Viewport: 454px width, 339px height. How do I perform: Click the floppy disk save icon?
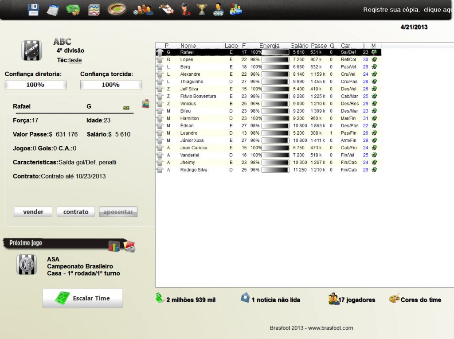click(34, 9)
